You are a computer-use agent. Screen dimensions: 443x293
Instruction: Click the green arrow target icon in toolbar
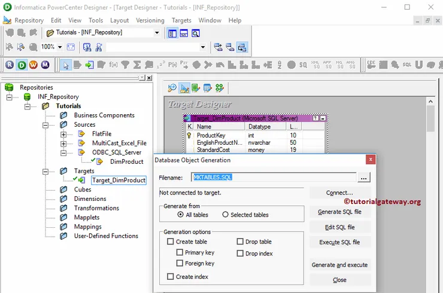(x=89, y=65)
